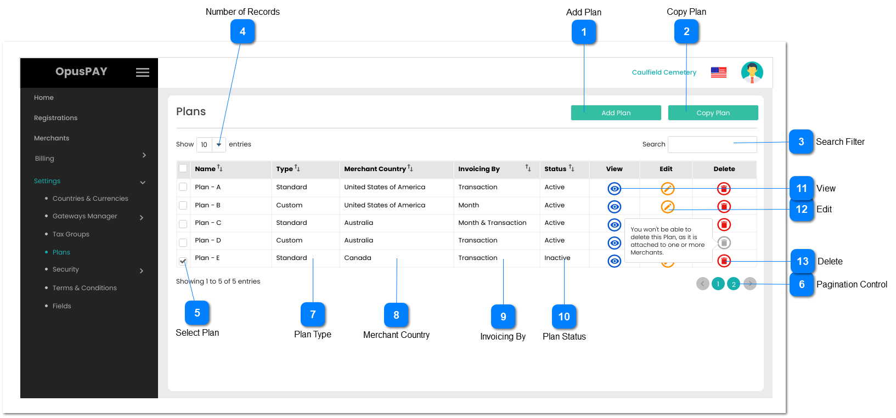Click into the Search filter field
Screen dimensions: 896x418
712,144
